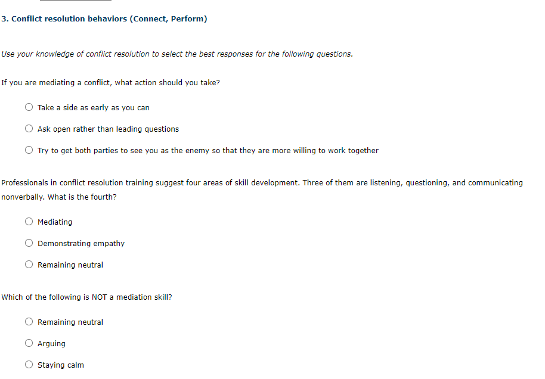The image size is (545, 379).
Task: Click the word 'nonverbally' in the second question
Action: pyautogui.click(x=20, y=197)
